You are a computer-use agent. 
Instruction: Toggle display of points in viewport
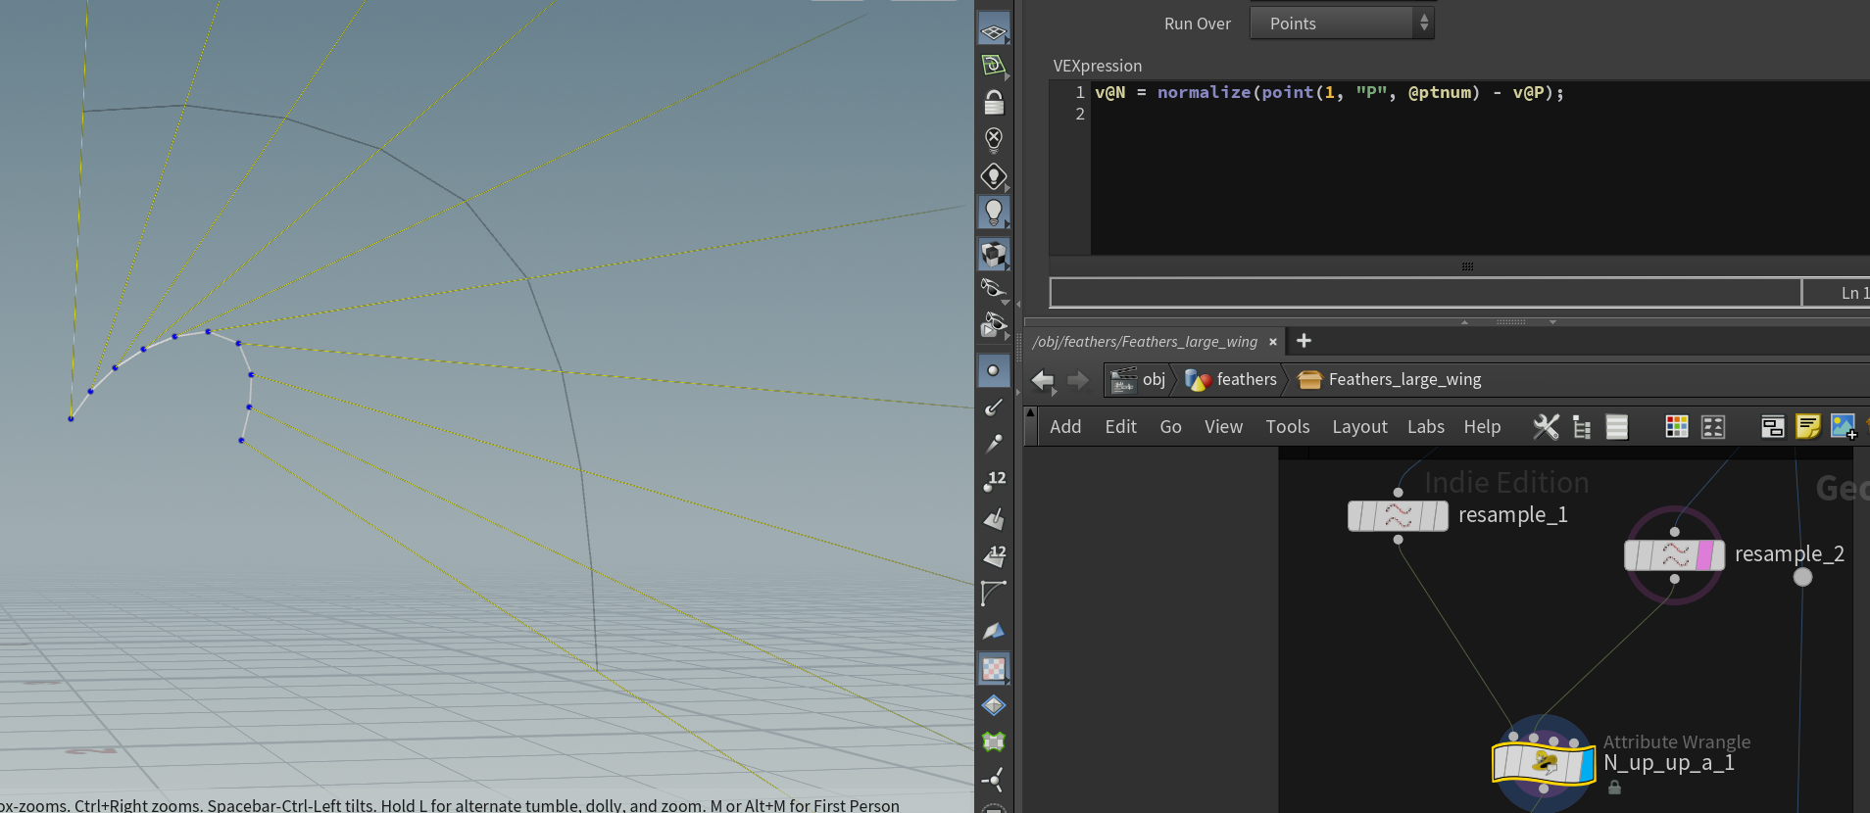993,370
